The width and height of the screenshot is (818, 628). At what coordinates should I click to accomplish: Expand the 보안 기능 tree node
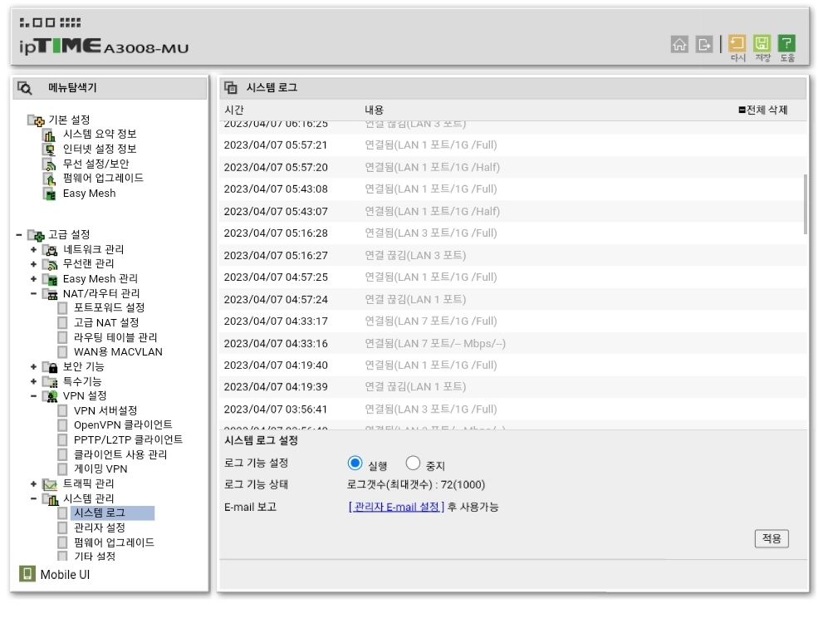(x=33, y=367)
